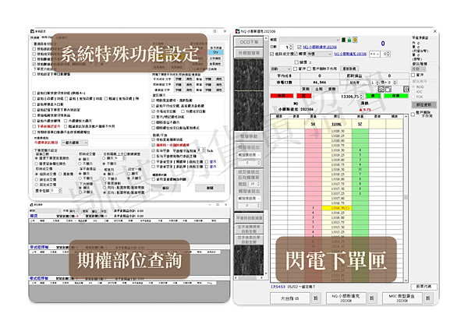The image size is (468, 335).
Task: Open second 觸發價追價 dropdown in sidebar
Action: point(249,198)
